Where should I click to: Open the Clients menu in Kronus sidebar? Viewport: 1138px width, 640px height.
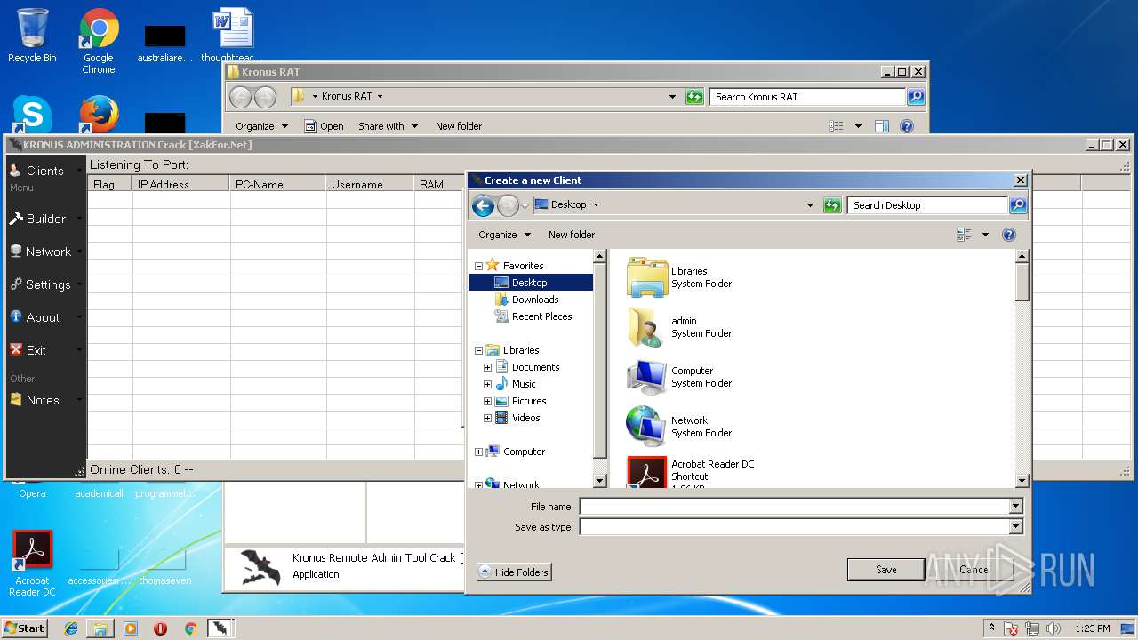click(44, 171)
